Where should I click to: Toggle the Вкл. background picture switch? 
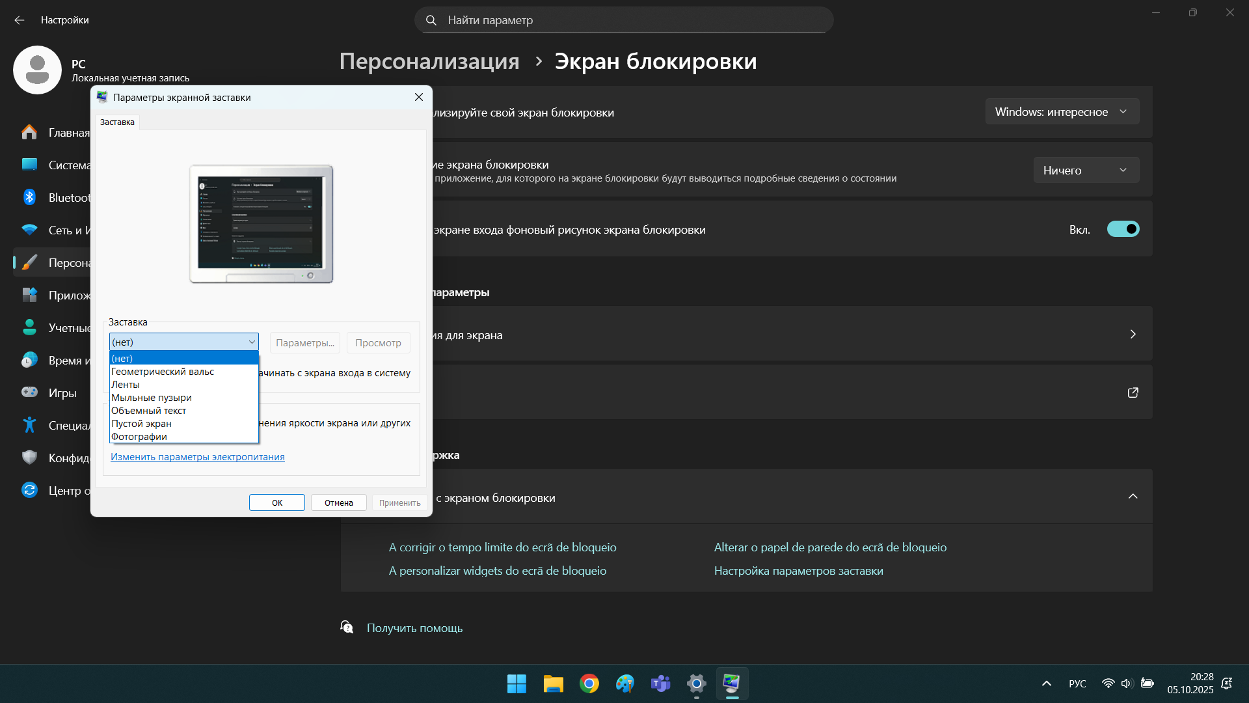[x=1123, y=229]
